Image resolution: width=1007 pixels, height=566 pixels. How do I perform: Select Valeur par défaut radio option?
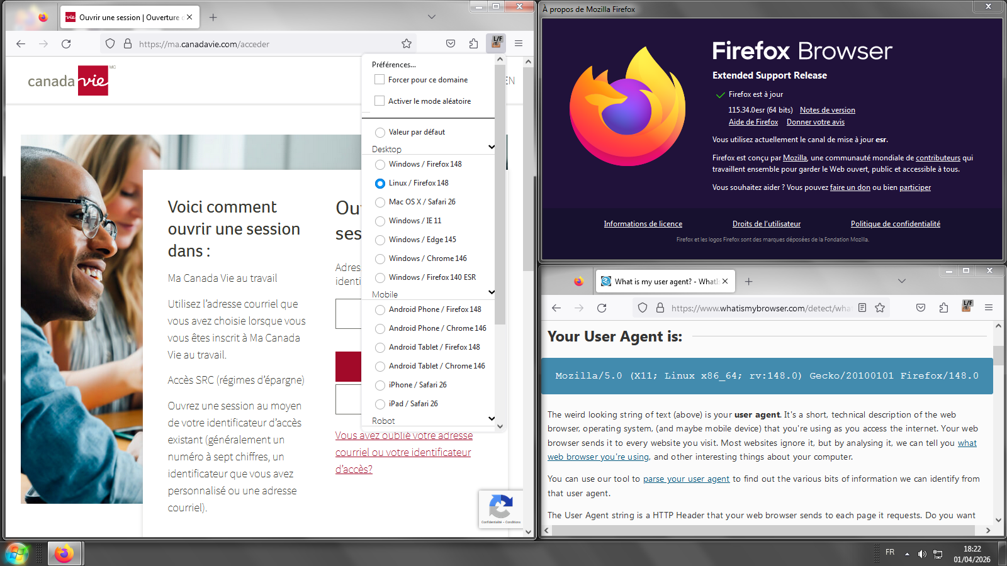point(380,133)
